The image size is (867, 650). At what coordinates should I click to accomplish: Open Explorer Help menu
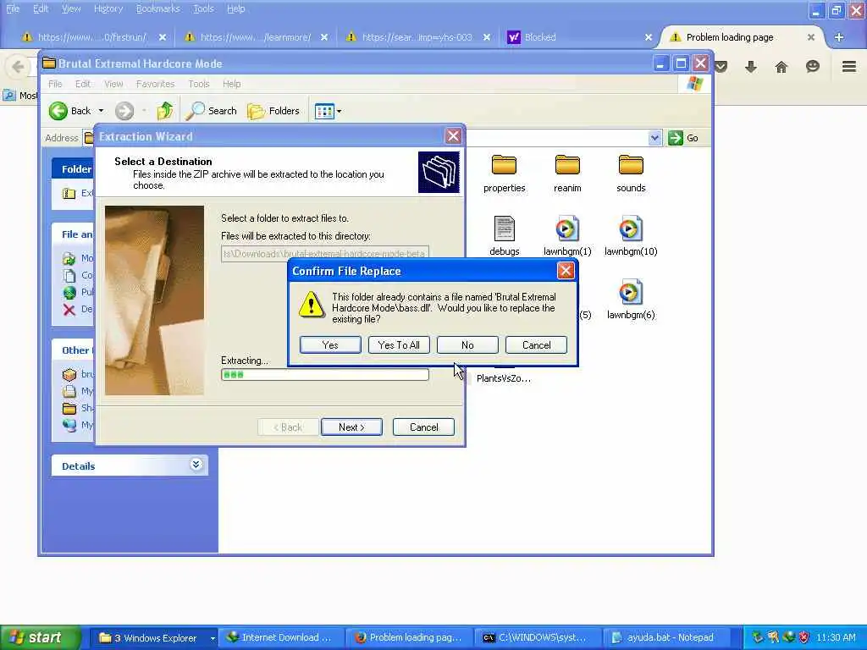232,84
